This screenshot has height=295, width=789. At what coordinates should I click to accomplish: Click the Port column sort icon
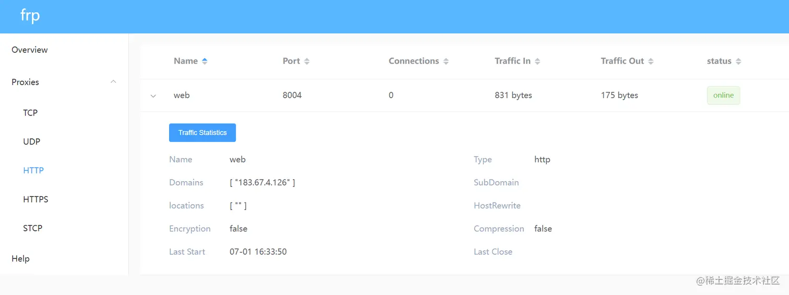tap(307, 61)
